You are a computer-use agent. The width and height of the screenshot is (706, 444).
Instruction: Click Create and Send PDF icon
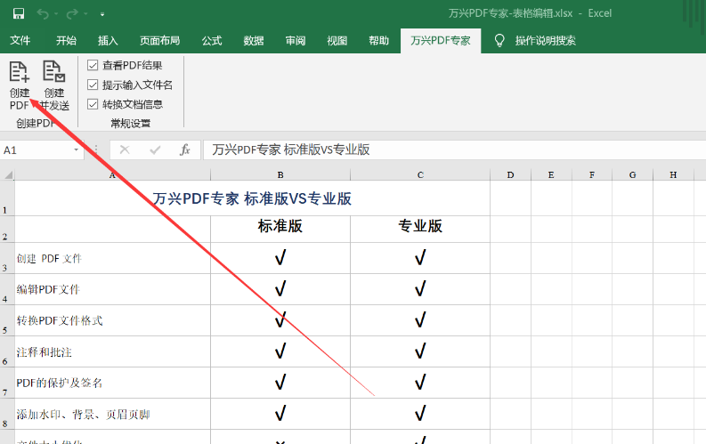tap(54, 72)
